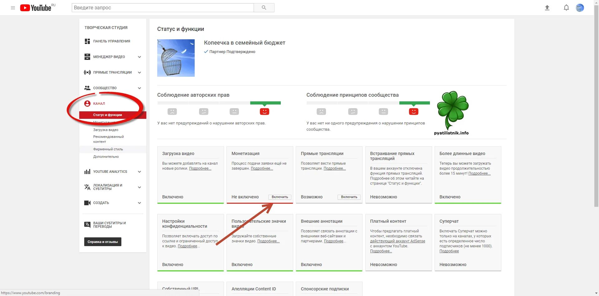This screenshot has height=296, width=599.
Task: Click the Апелляции Content ID card title
Action: [254, 289]
